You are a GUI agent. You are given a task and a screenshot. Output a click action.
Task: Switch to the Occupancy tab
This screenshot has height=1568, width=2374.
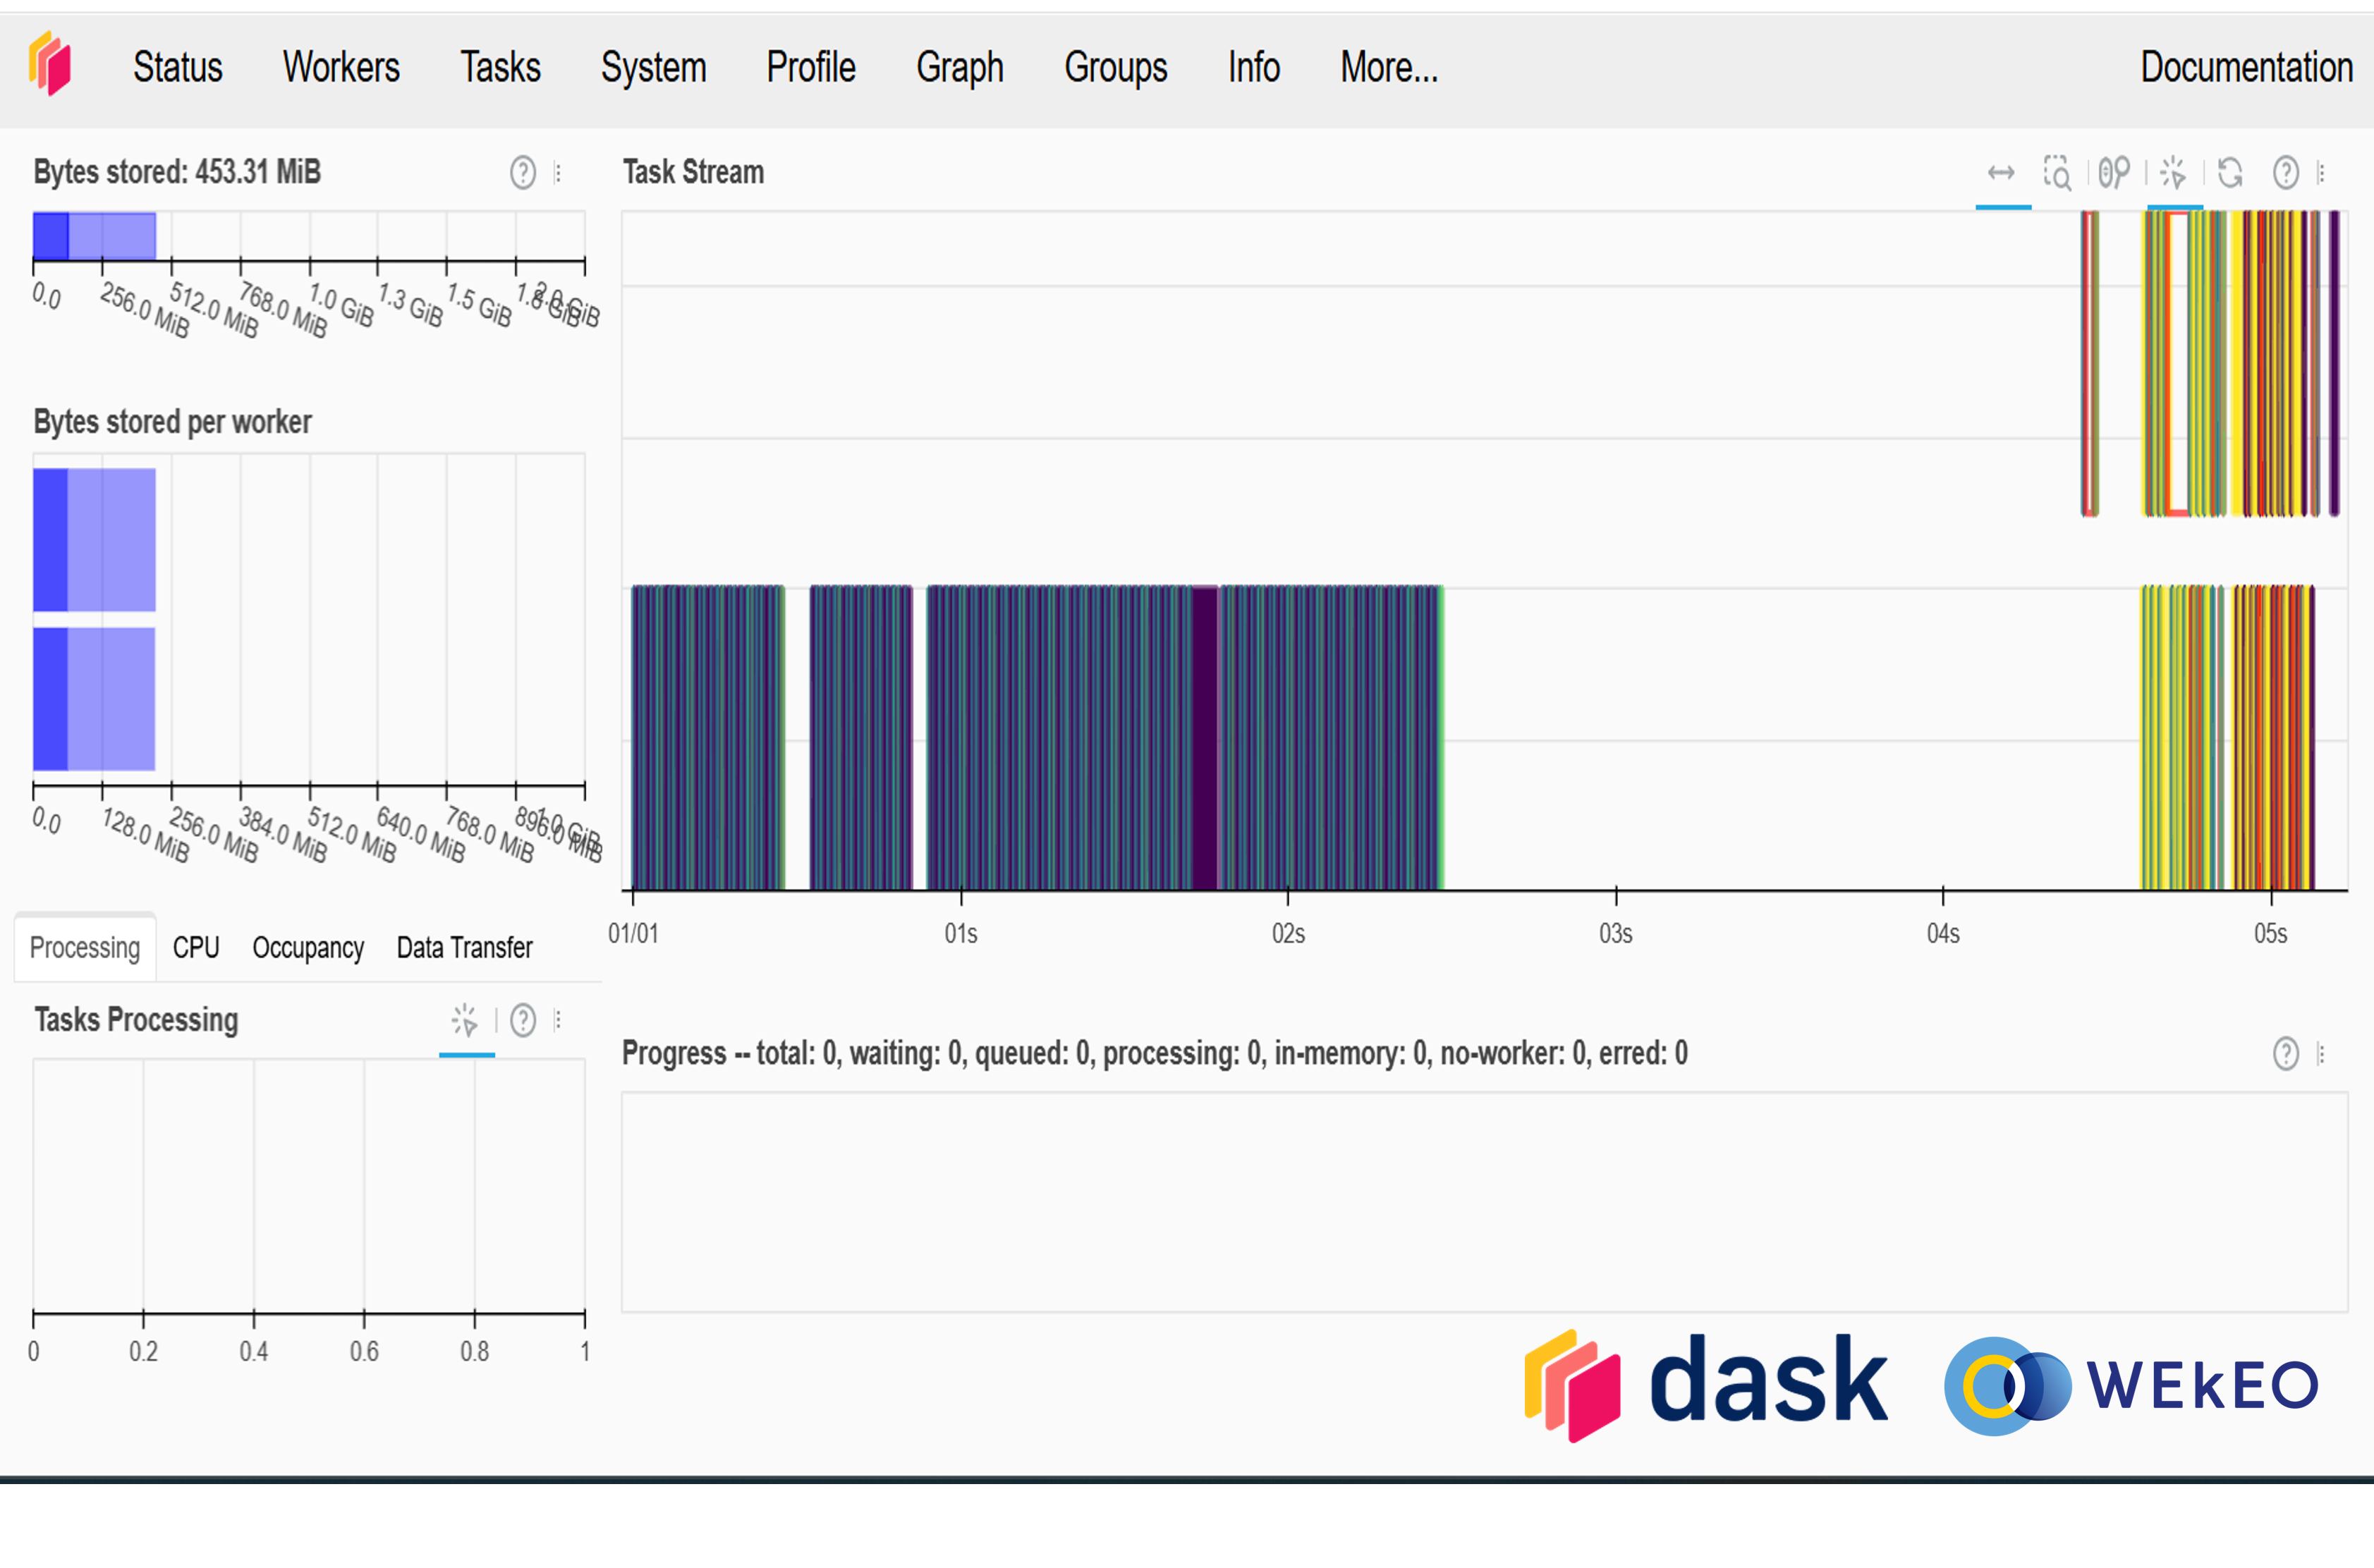(x=307, y=947)
